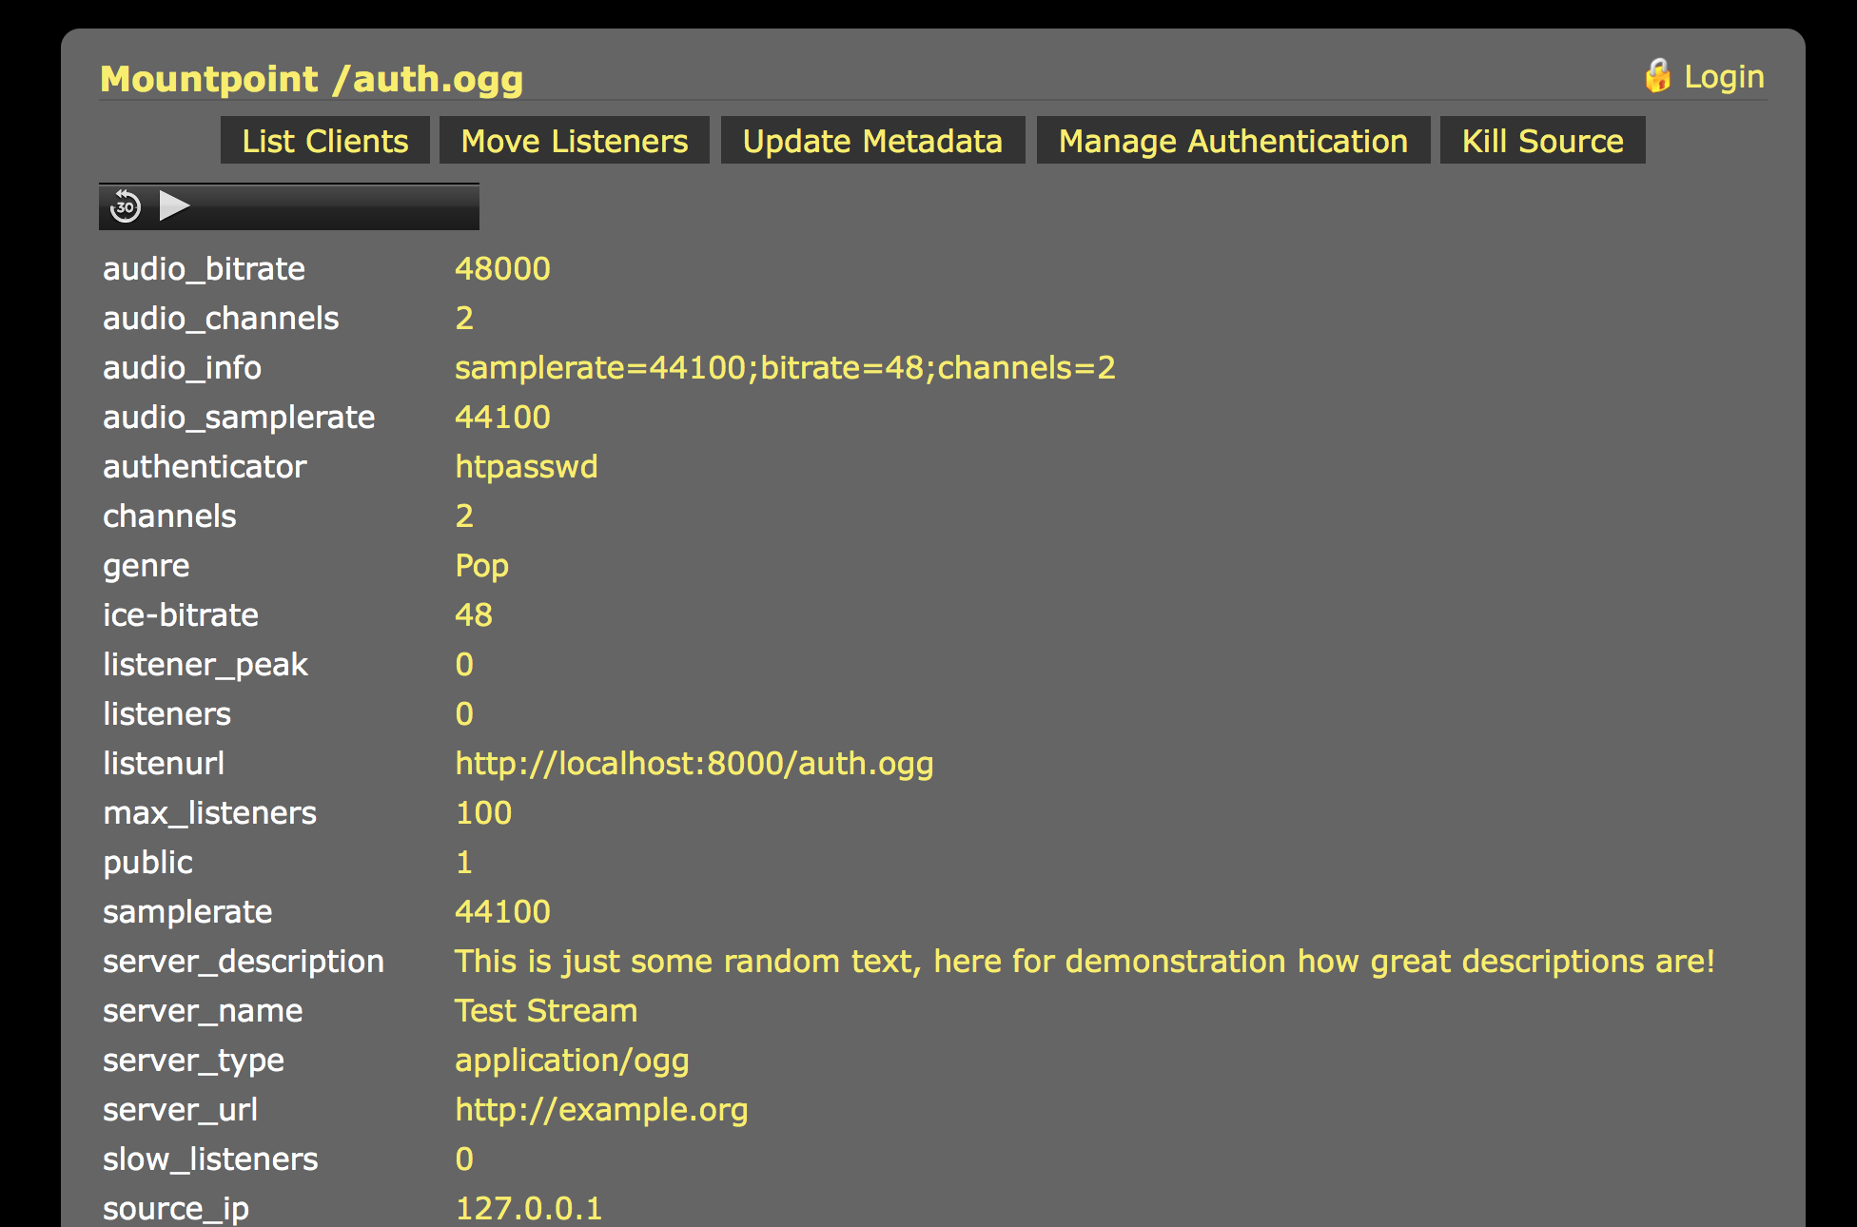Screen dimensions: 1857x1227
Task: Open the Login link
Action: click(x=1724, y=76)
